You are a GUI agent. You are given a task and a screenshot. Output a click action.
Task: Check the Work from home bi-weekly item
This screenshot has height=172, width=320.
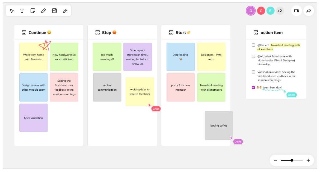253,56
